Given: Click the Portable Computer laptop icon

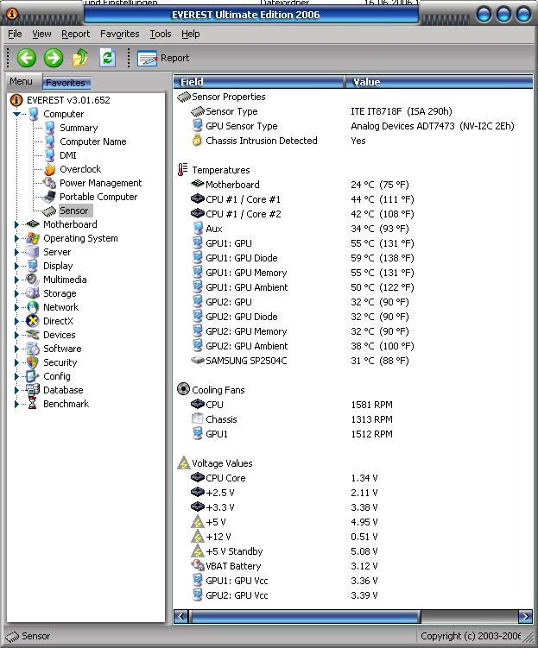Looking at the screenshot, I should click(49, 197).
